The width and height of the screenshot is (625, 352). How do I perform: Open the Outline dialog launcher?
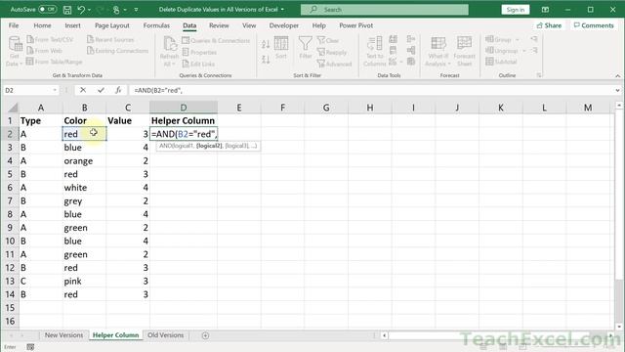tap(539, 75)
